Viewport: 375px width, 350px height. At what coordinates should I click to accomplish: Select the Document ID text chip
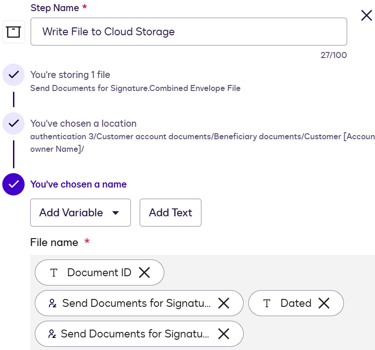(99, 272)
